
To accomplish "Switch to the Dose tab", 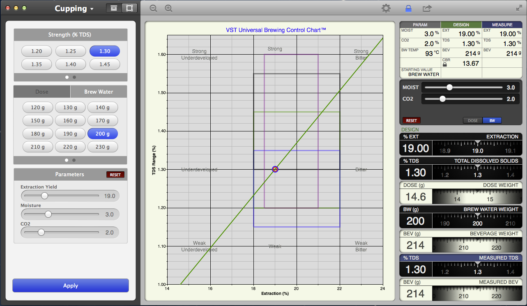I will tap(42, 92).
